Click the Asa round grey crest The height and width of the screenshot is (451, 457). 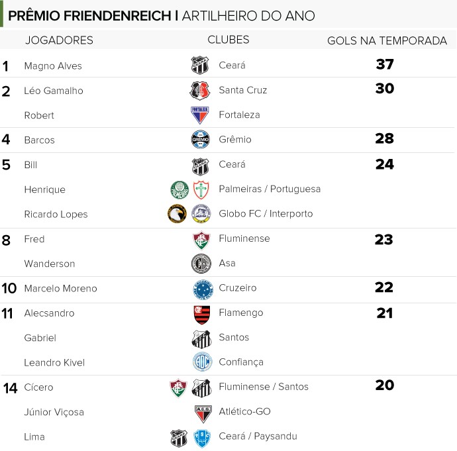click(201, 264)
